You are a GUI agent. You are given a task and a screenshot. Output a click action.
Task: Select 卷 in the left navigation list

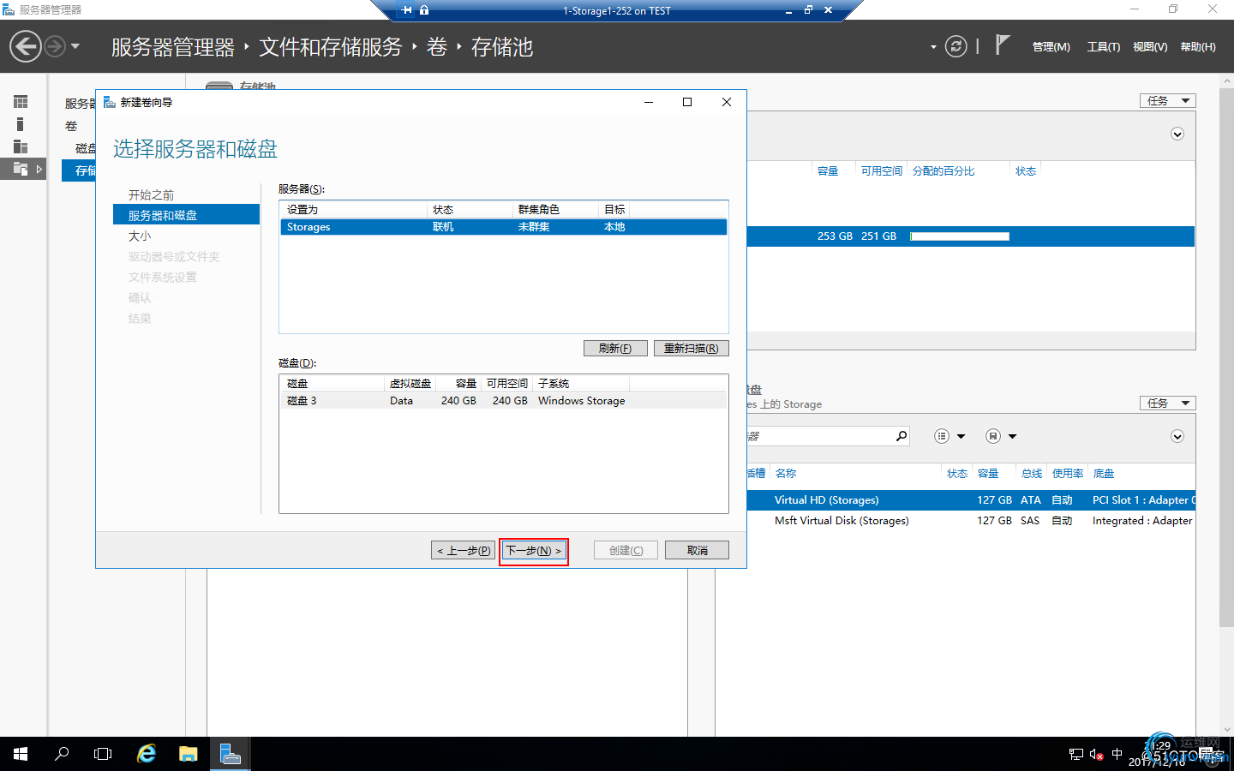coord(71,126)
